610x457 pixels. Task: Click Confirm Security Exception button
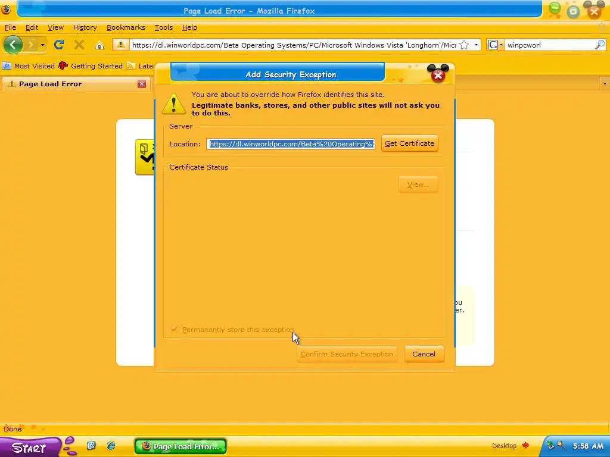[347, 354]
